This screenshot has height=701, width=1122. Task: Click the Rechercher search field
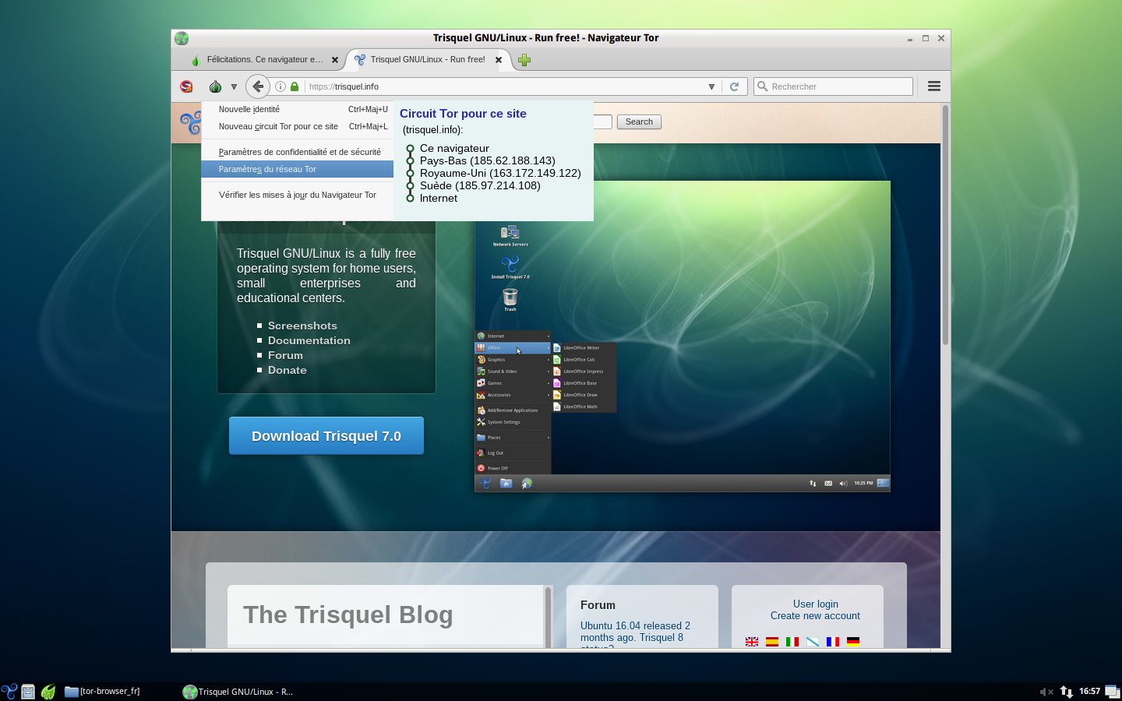pyautogui.click(x=833, y=86)
